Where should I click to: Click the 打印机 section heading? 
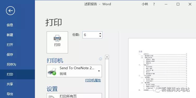click(x=55, y=61)
